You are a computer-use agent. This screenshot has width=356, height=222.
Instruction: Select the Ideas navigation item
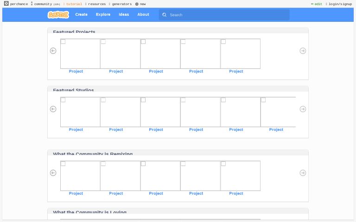pos(124,15)
